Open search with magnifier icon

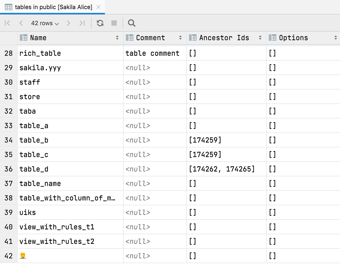click(x=131, y=23)
